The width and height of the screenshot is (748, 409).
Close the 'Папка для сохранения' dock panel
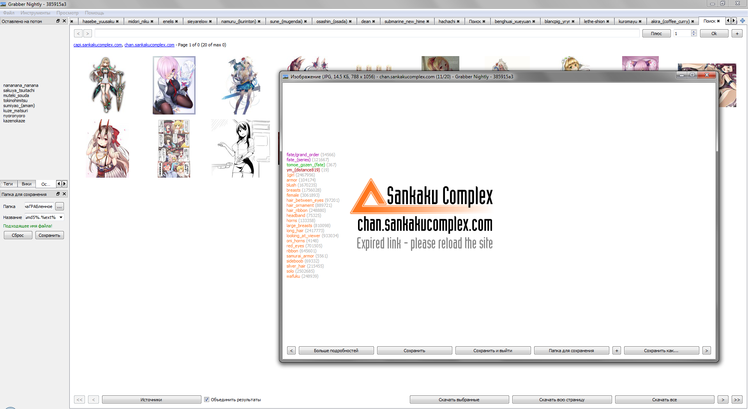[64, 194]
